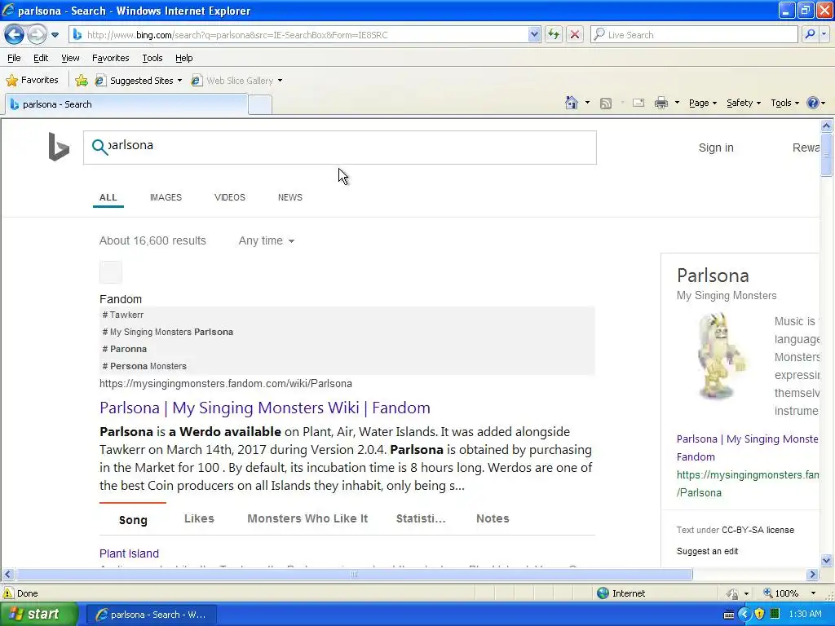Open the View menu
Viewport: 835px width, 626px height.
click(x=70, y=58)
